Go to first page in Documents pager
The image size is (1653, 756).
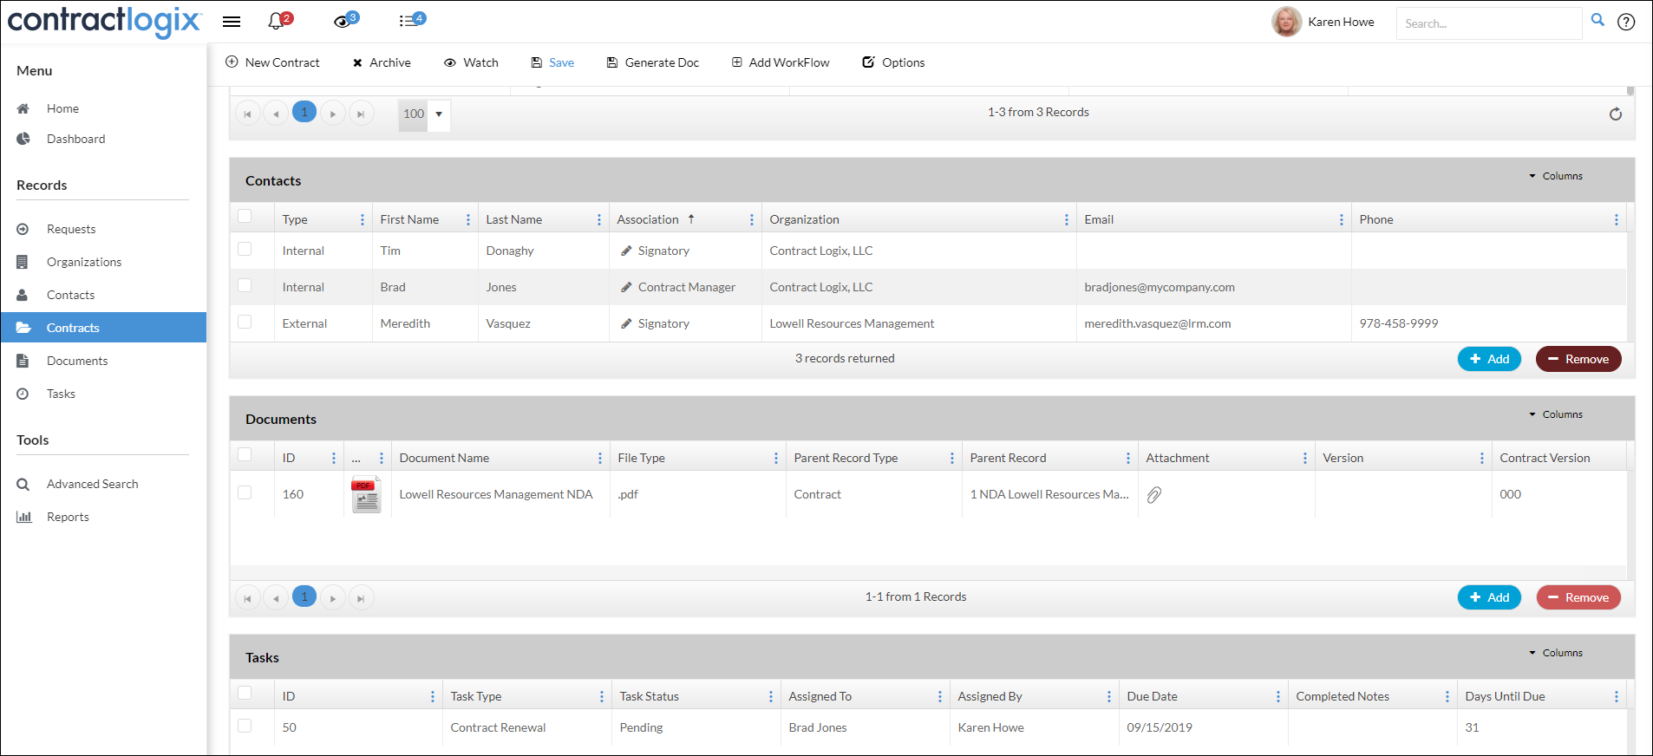[x=247, y=597]
